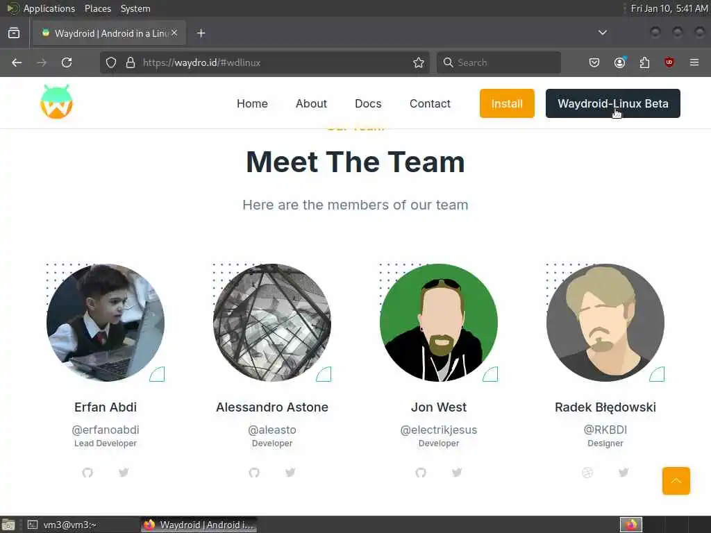This screenshot has width=711, height=533.
Task: Click Alessandro Astone's profile photo
Action: point(272,323)
